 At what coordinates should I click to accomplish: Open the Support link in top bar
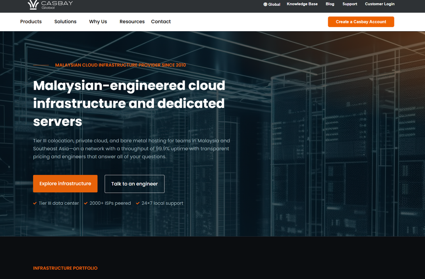tap(349, 4)
